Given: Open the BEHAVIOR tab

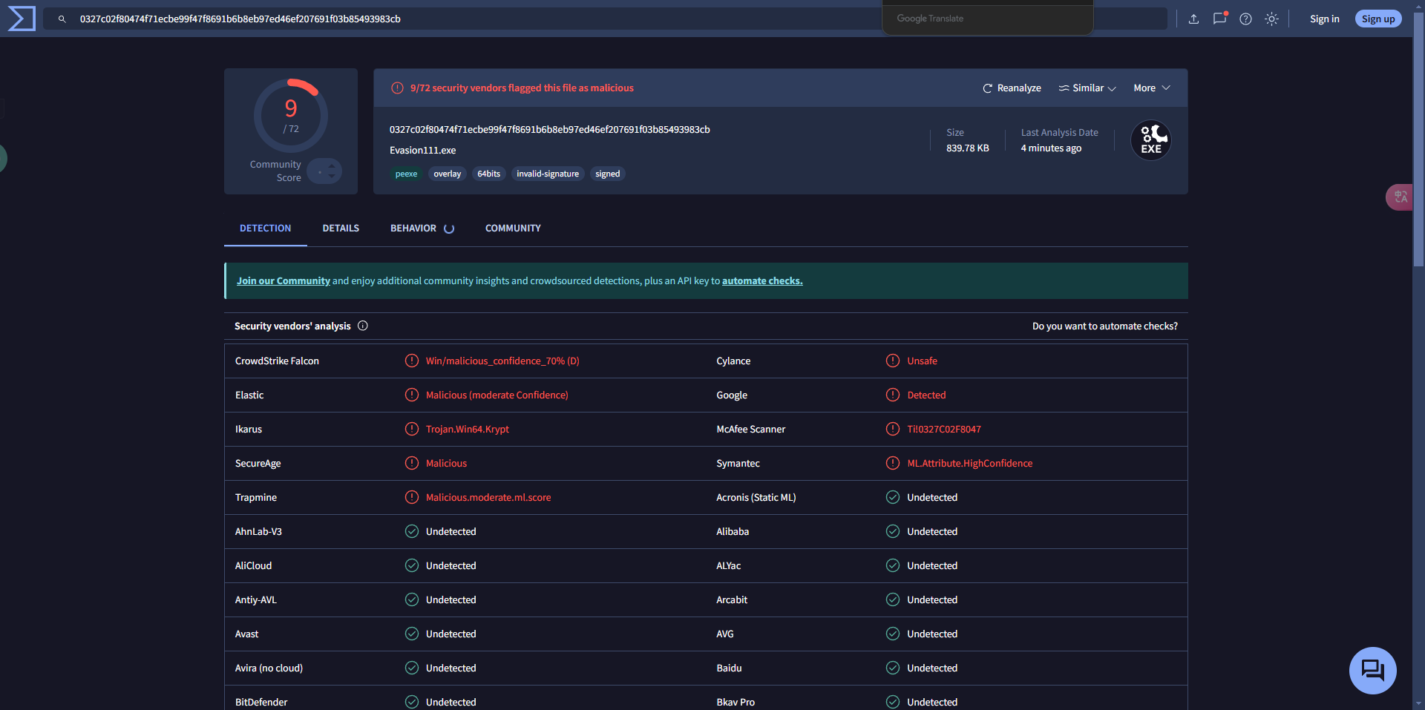Looking at the screenshot, I should point(422,228).
